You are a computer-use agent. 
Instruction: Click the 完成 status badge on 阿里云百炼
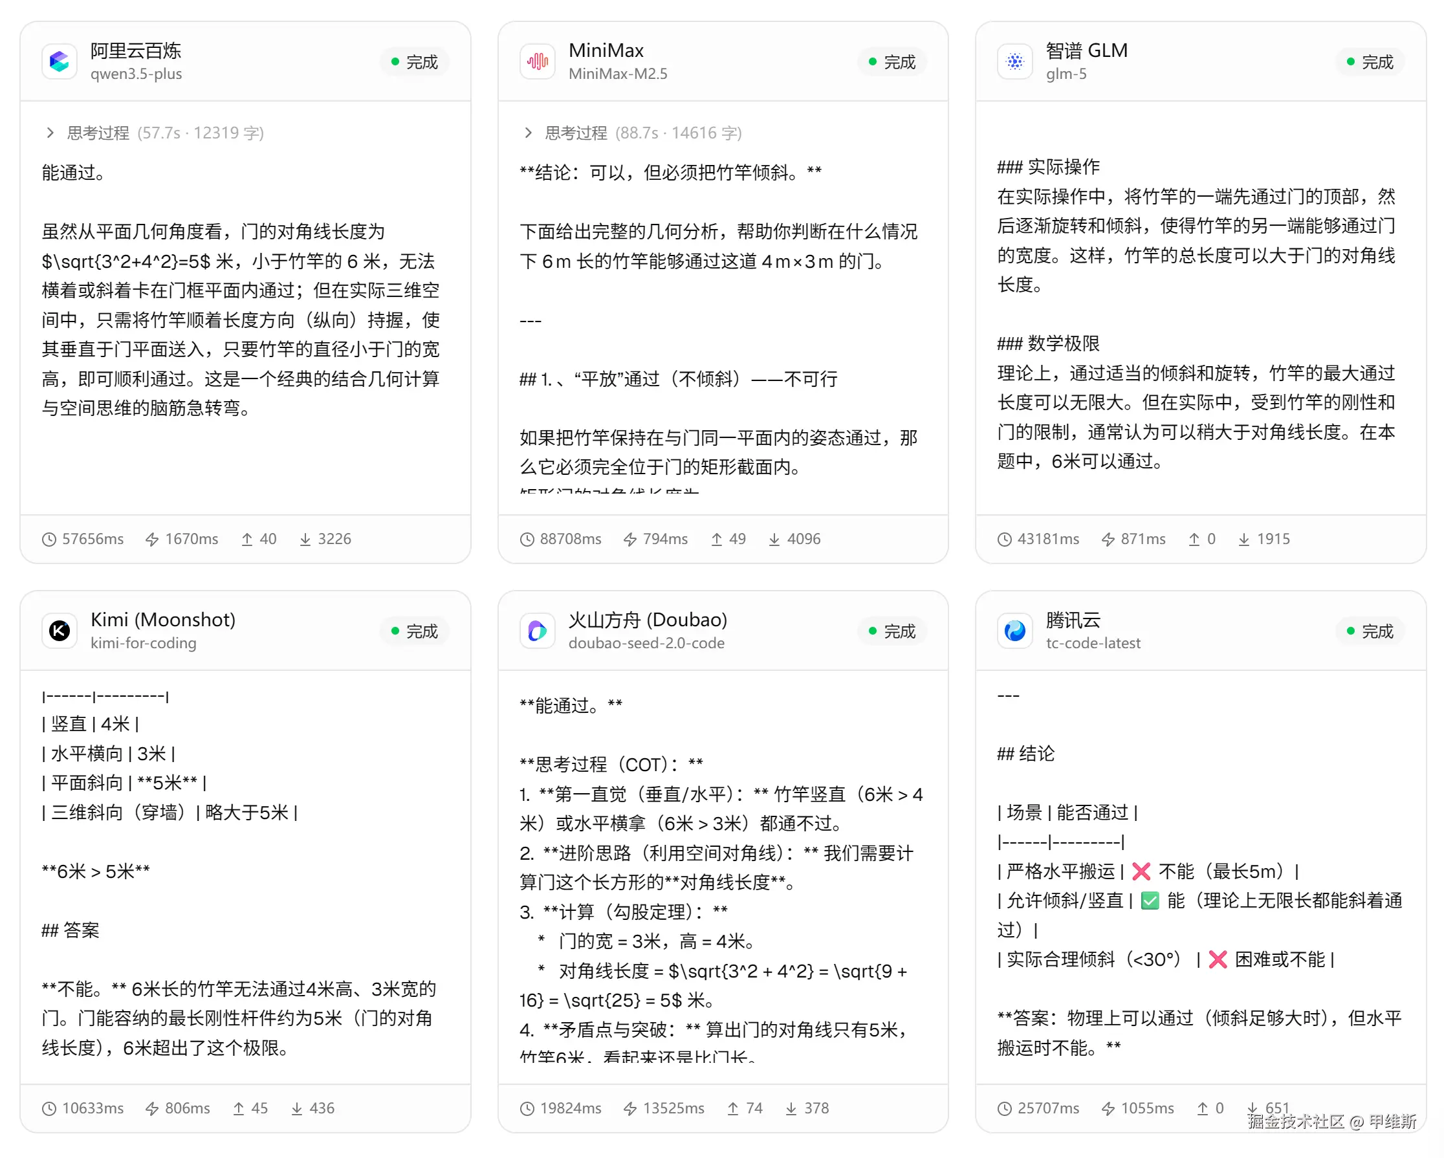point(415,61)
